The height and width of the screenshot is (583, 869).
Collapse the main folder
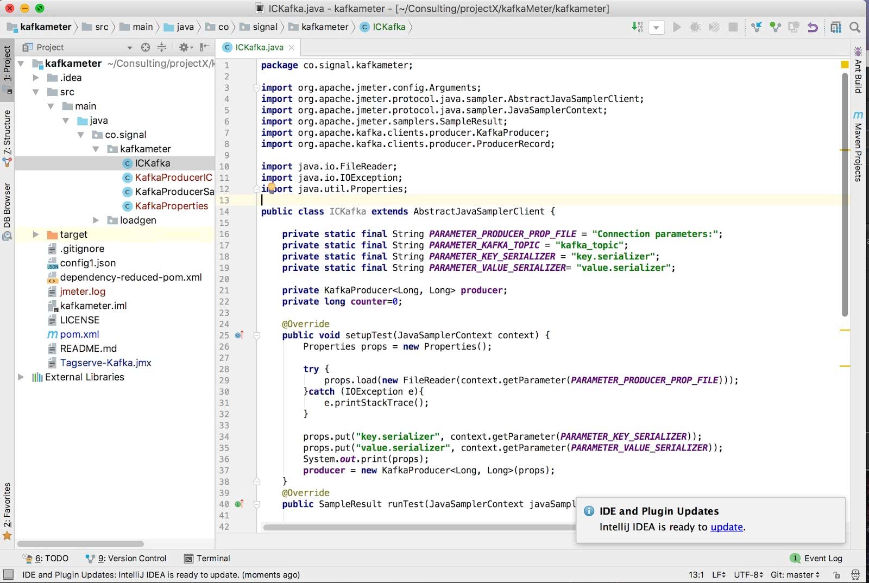(51, 106)
